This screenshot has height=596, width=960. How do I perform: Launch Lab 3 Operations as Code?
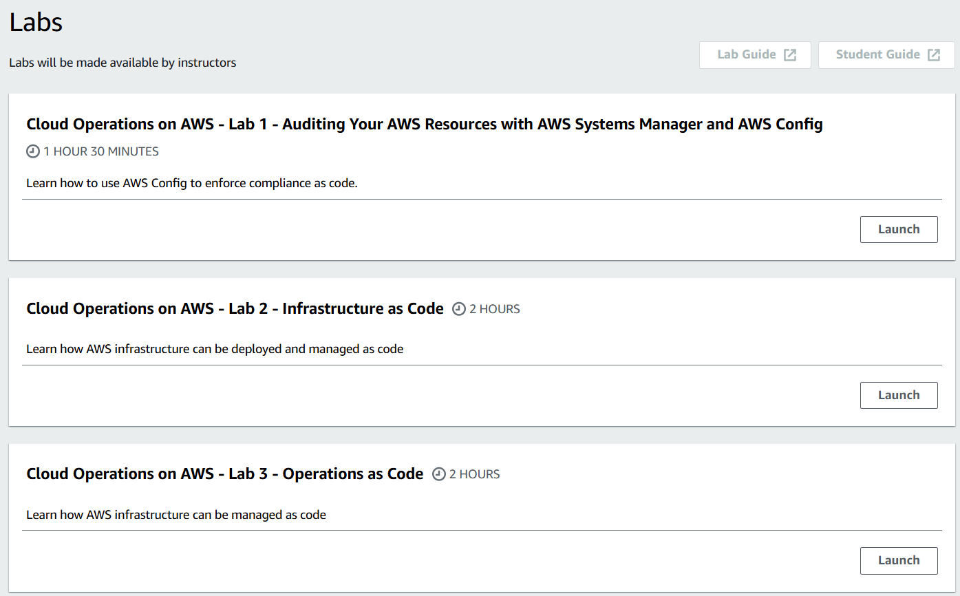[x=899, y=560]
